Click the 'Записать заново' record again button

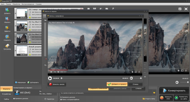(x=57, y=84)
